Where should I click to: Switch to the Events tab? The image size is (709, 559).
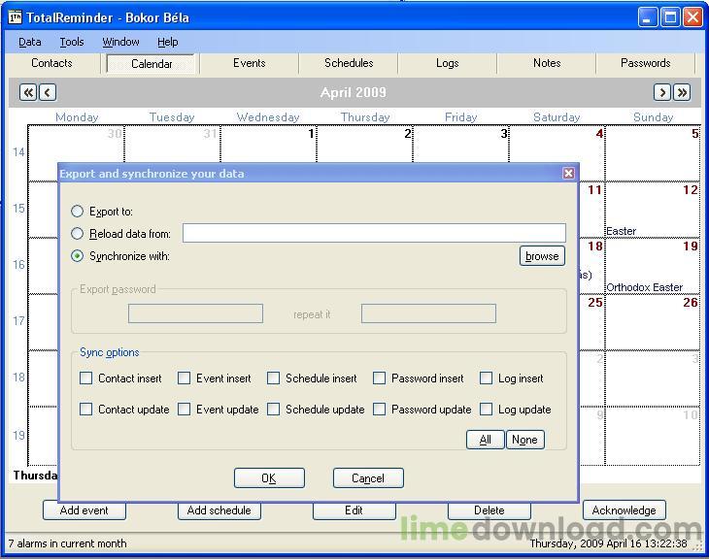[250, 63]
